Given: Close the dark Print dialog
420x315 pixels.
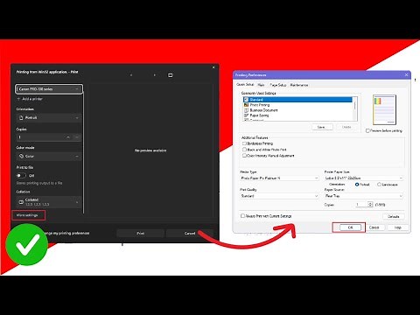Looking at the screenshot, I should [213, 67].
